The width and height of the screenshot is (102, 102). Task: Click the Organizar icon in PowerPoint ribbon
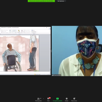point(19,31)
